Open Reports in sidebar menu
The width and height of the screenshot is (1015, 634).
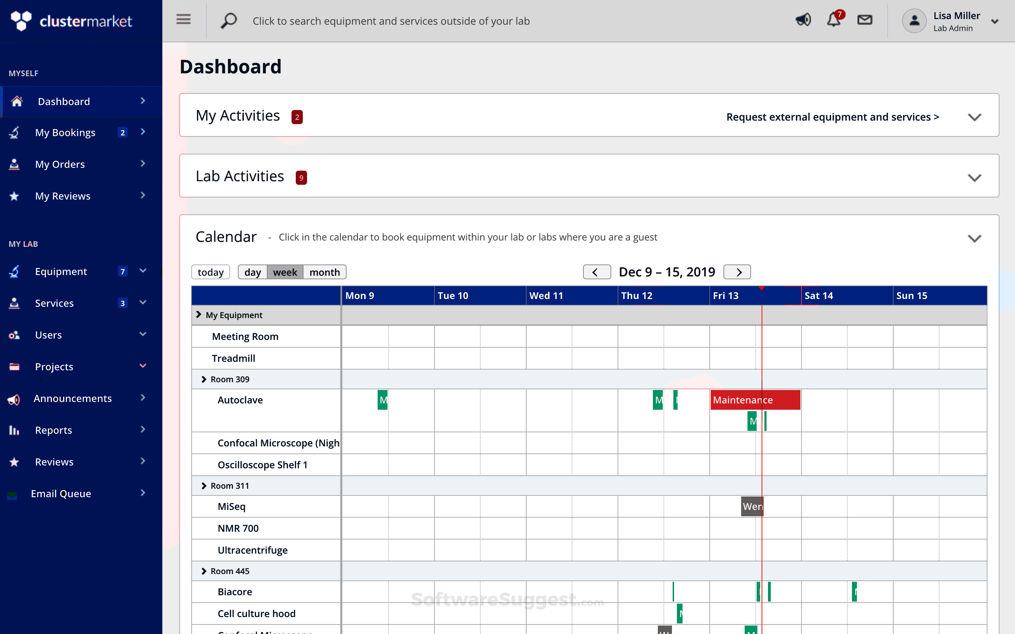click(x=54, y=430)
